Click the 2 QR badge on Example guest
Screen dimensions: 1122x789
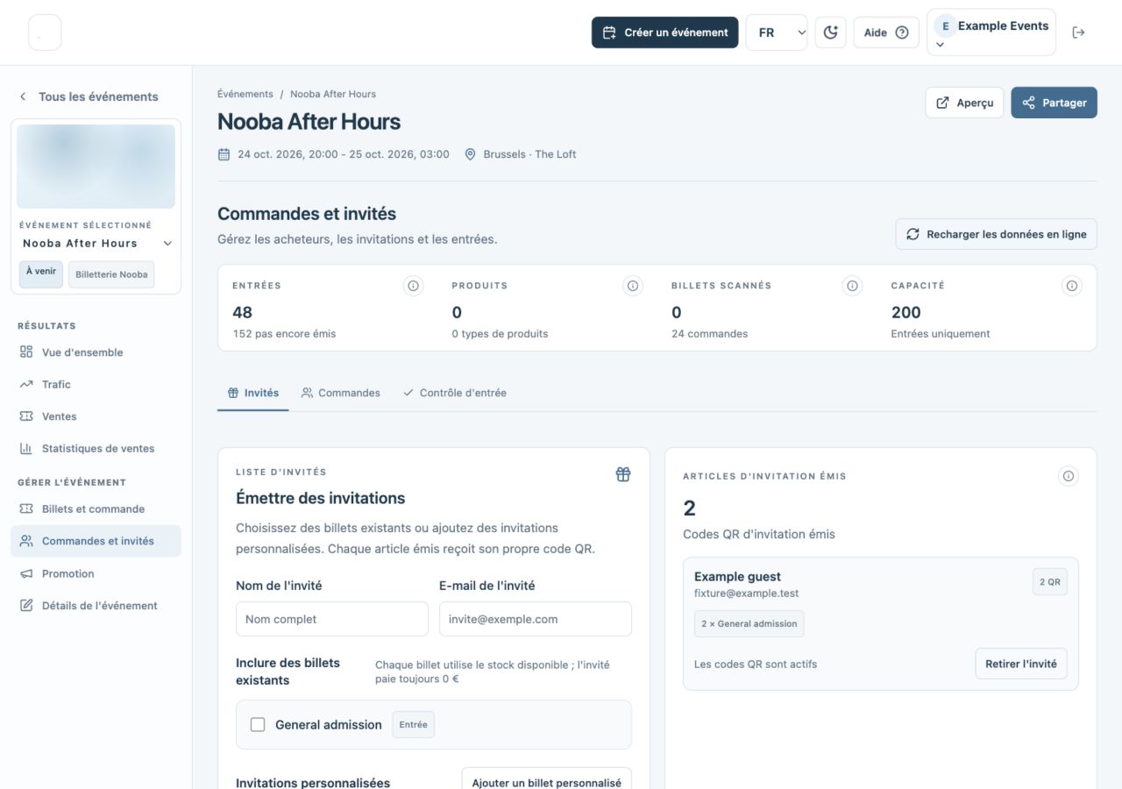(1049, 582)
